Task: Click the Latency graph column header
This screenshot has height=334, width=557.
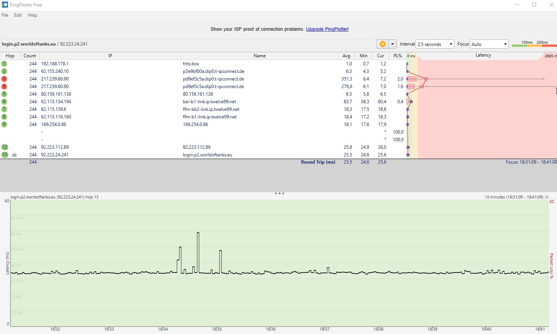Action: (483, 55)
